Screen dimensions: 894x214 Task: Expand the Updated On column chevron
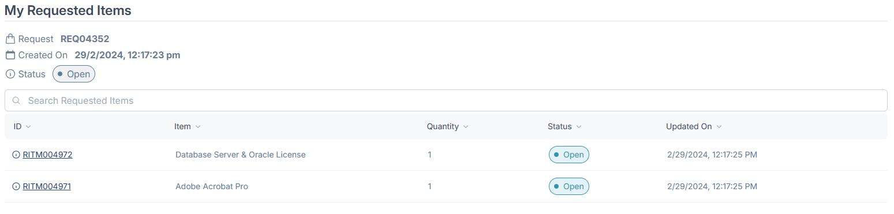pyautogui.click(x=719, y=127)
